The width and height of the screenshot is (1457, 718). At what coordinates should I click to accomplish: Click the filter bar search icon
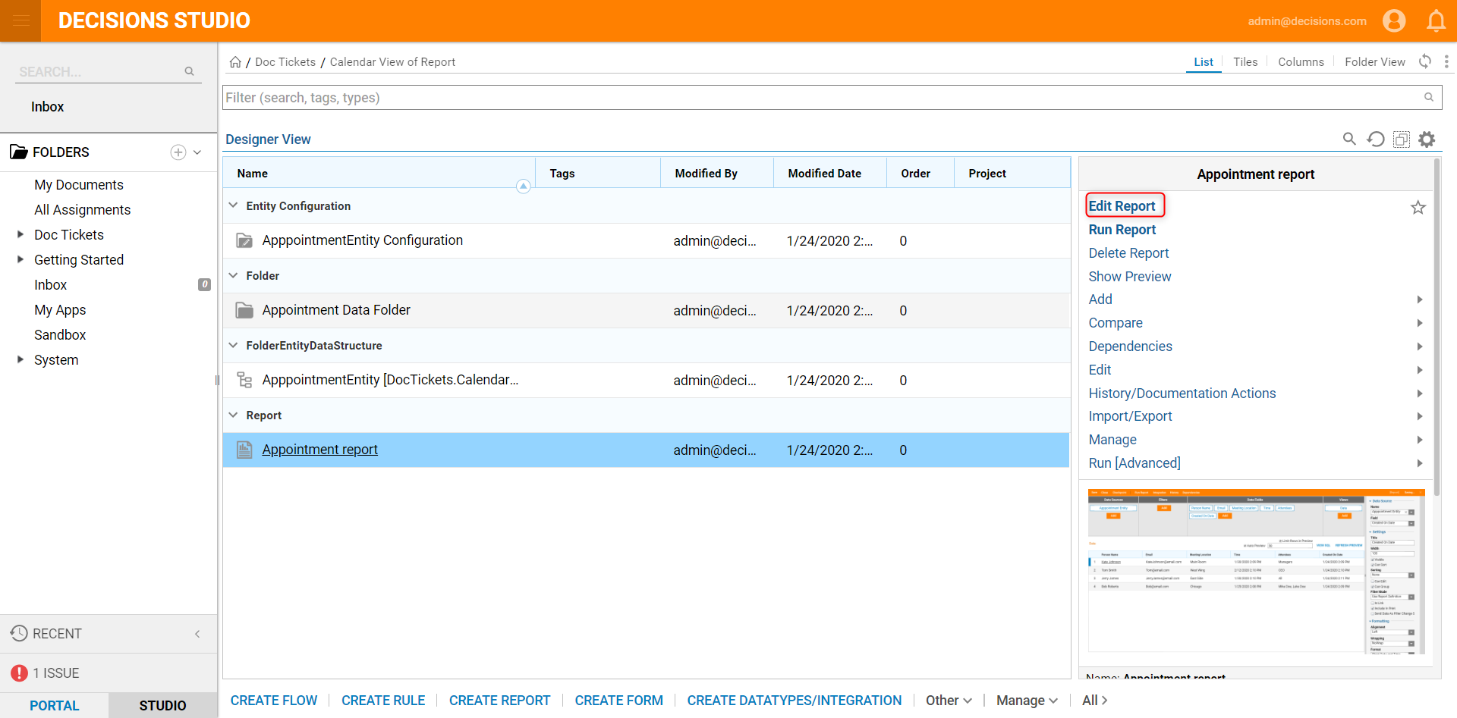click(1428, 97)
